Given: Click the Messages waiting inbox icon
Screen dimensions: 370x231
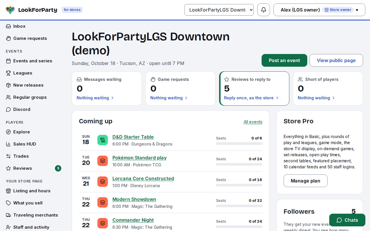Looking at the screenshot, I should (x=79, y=79).
